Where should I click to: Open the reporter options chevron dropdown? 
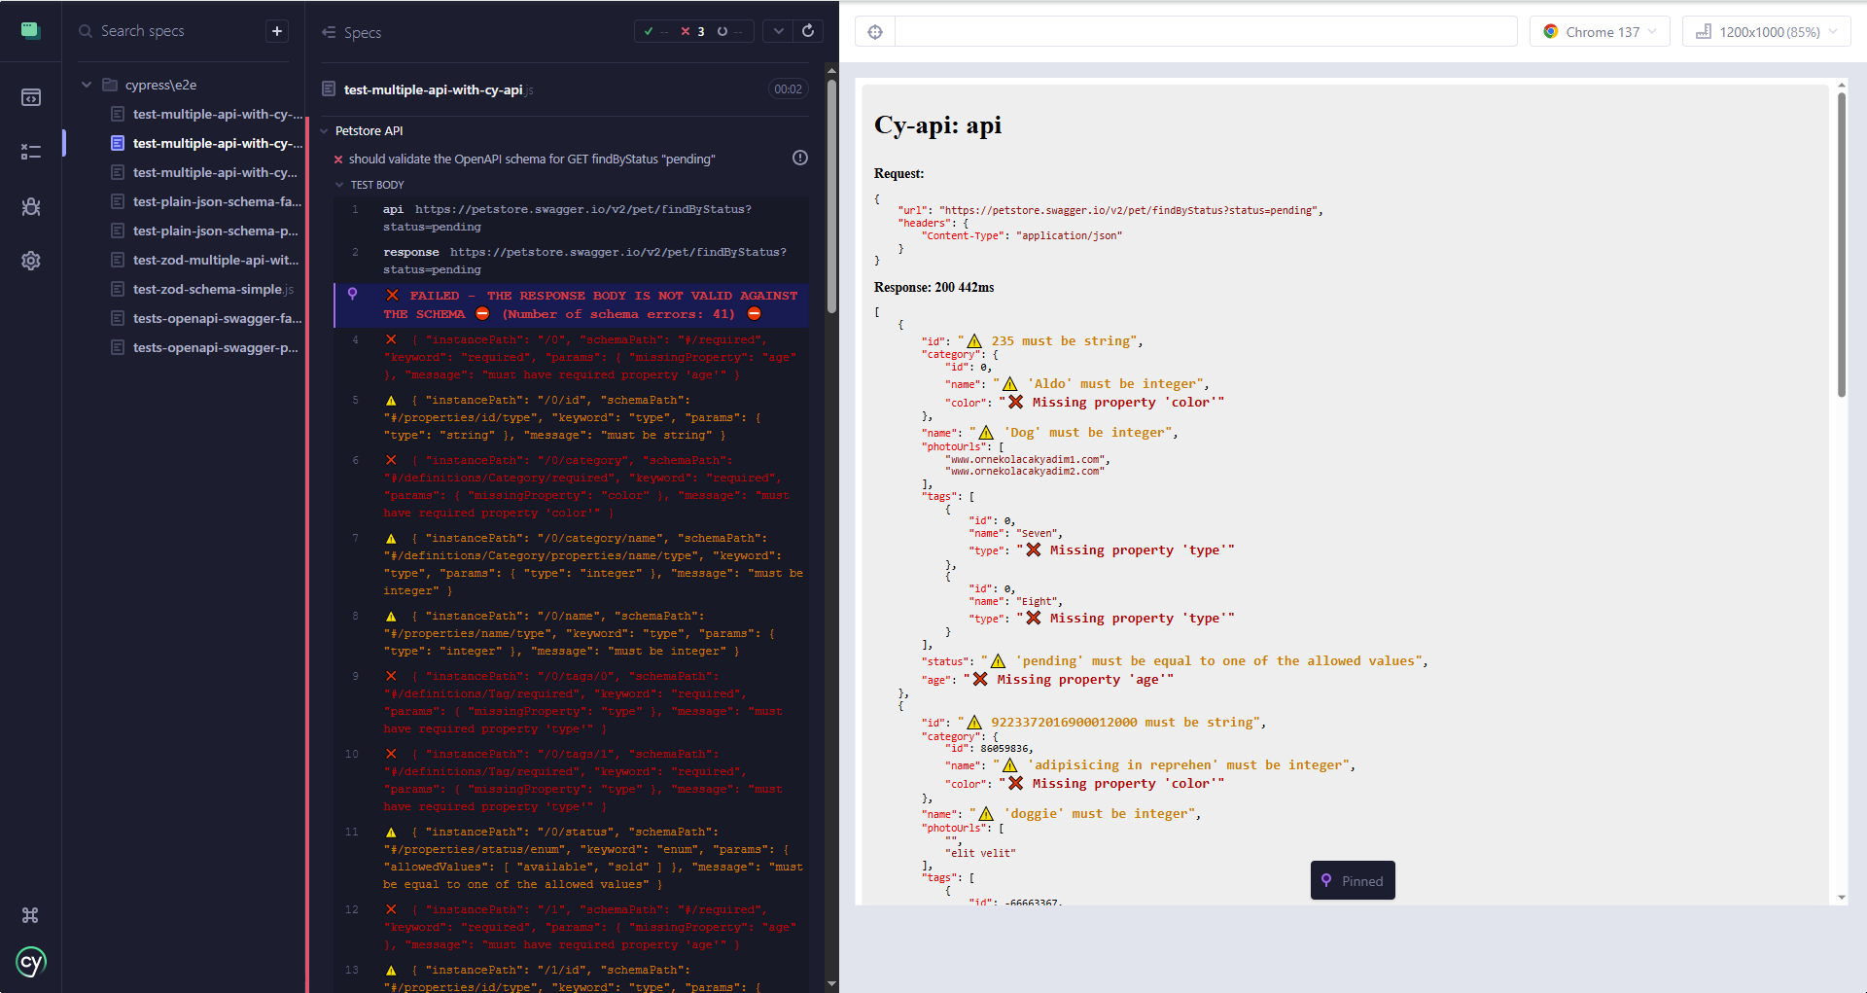[778, 31]
